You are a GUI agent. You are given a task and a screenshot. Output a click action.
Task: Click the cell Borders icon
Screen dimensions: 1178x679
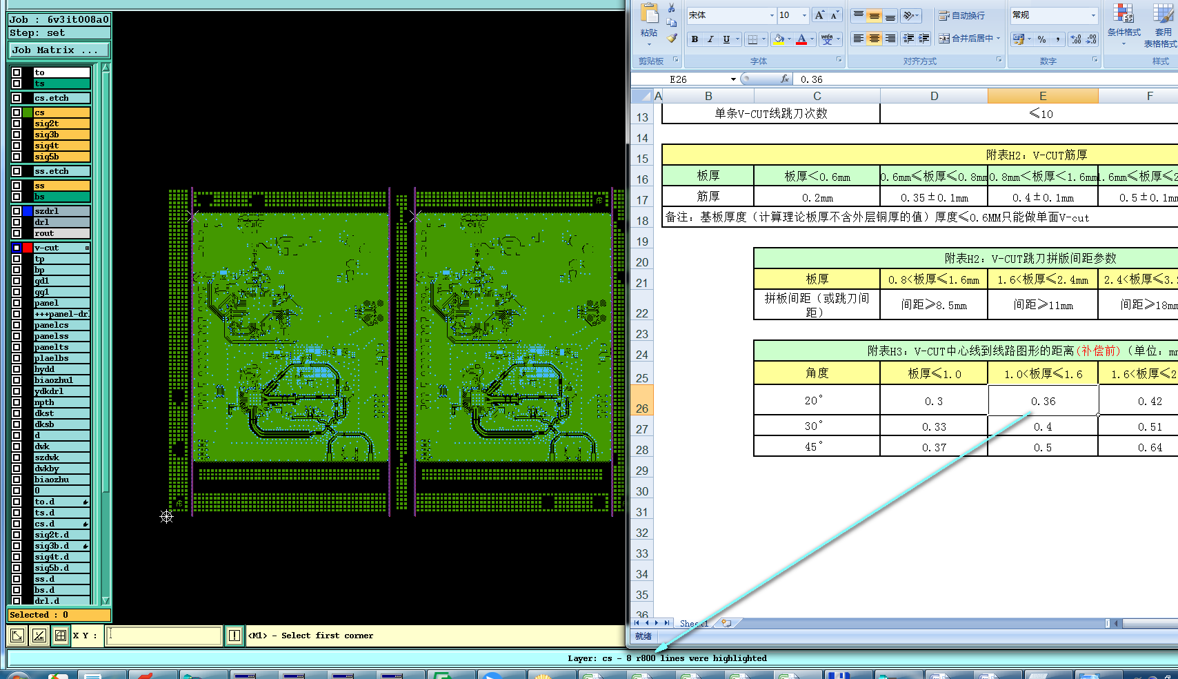click(x=752, y=39)
